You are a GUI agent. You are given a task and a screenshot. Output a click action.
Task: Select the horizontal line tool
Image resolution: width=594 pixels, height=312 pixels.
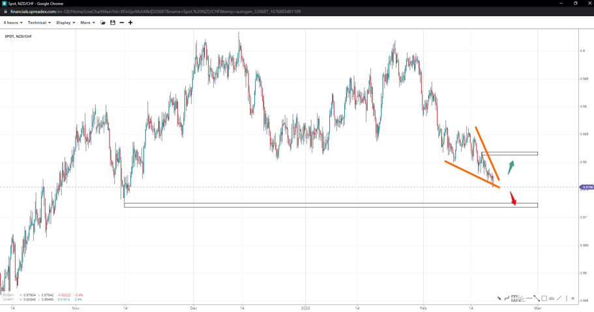click(x=529, y=298)
